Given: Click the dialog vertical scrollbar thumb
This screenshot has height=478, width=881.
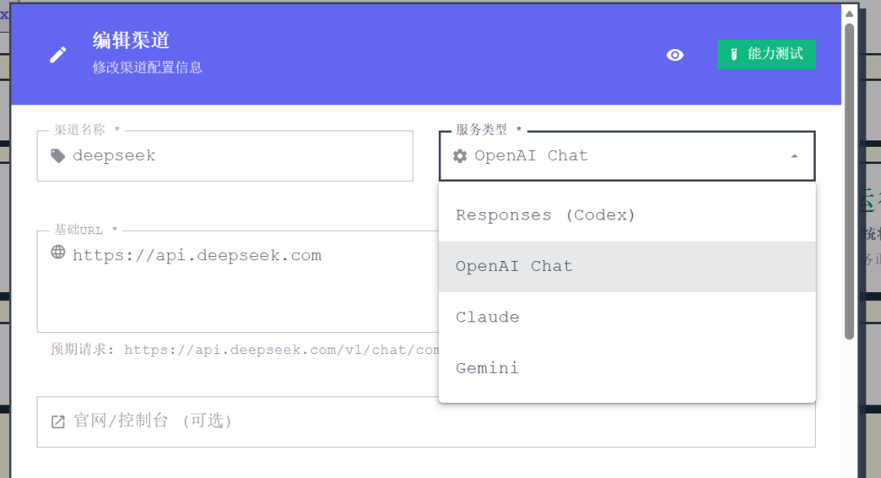Looking at the screenshot, I should click(x=849, y=181).
